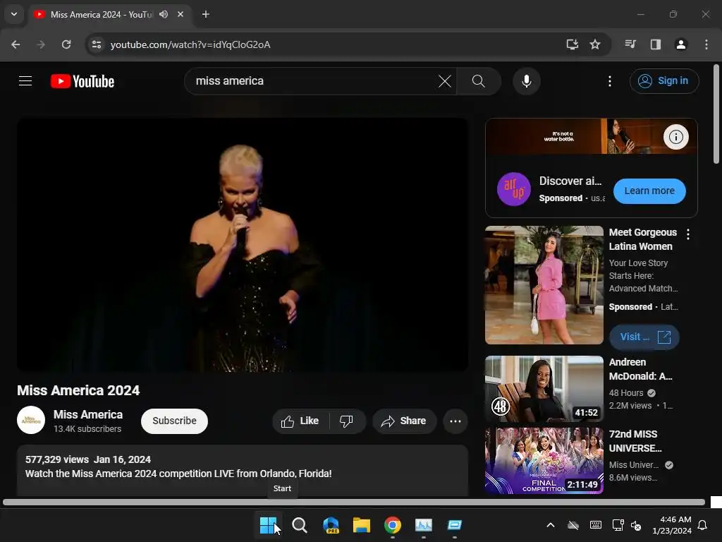Screen dimensions: 722x542
Task: Go forward with the browser forward arrow
Action: pos(41,44)
